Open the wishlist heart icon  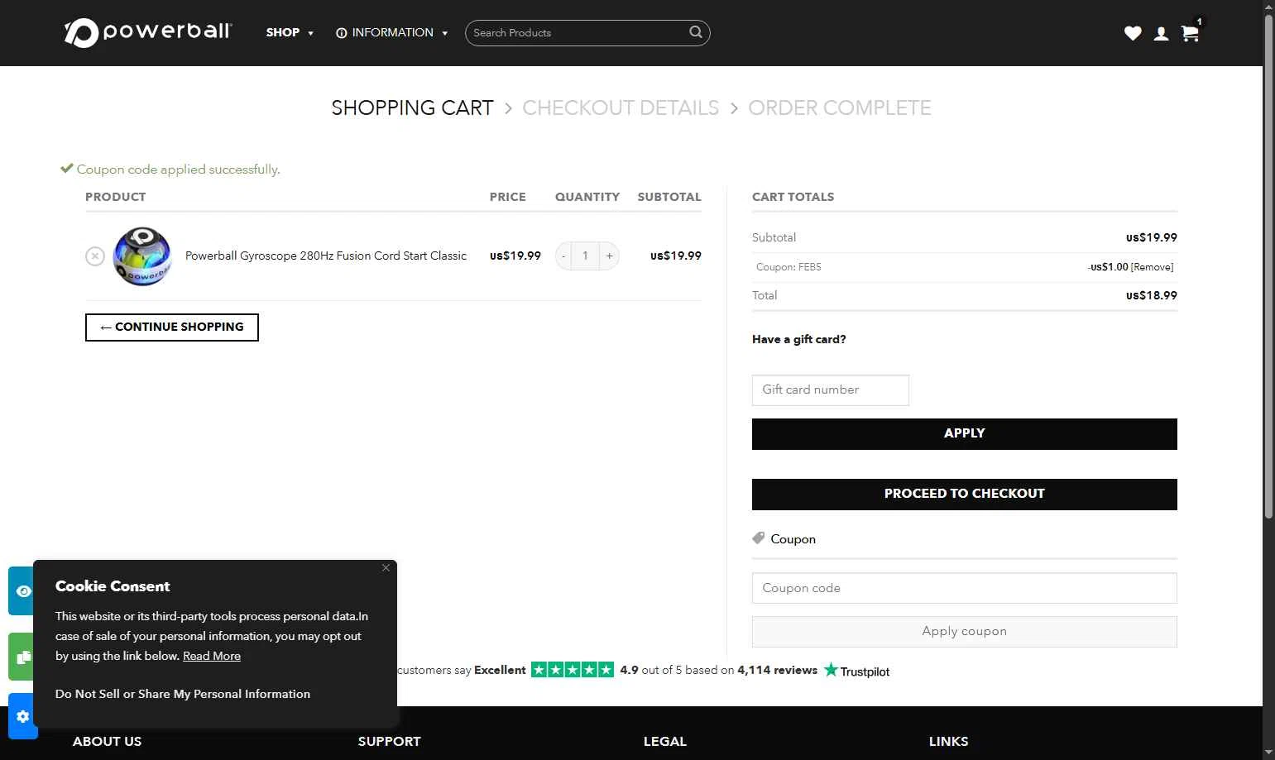(x=1133, y=33)
